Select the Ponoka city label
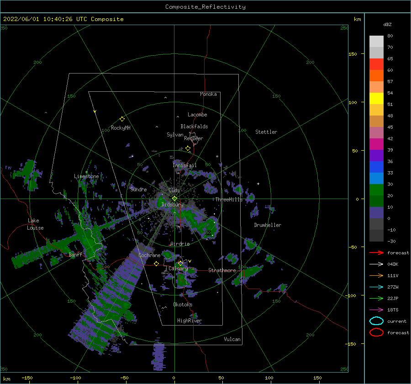Viewport: 411px width, 384px height. click(x=208, y=94)
